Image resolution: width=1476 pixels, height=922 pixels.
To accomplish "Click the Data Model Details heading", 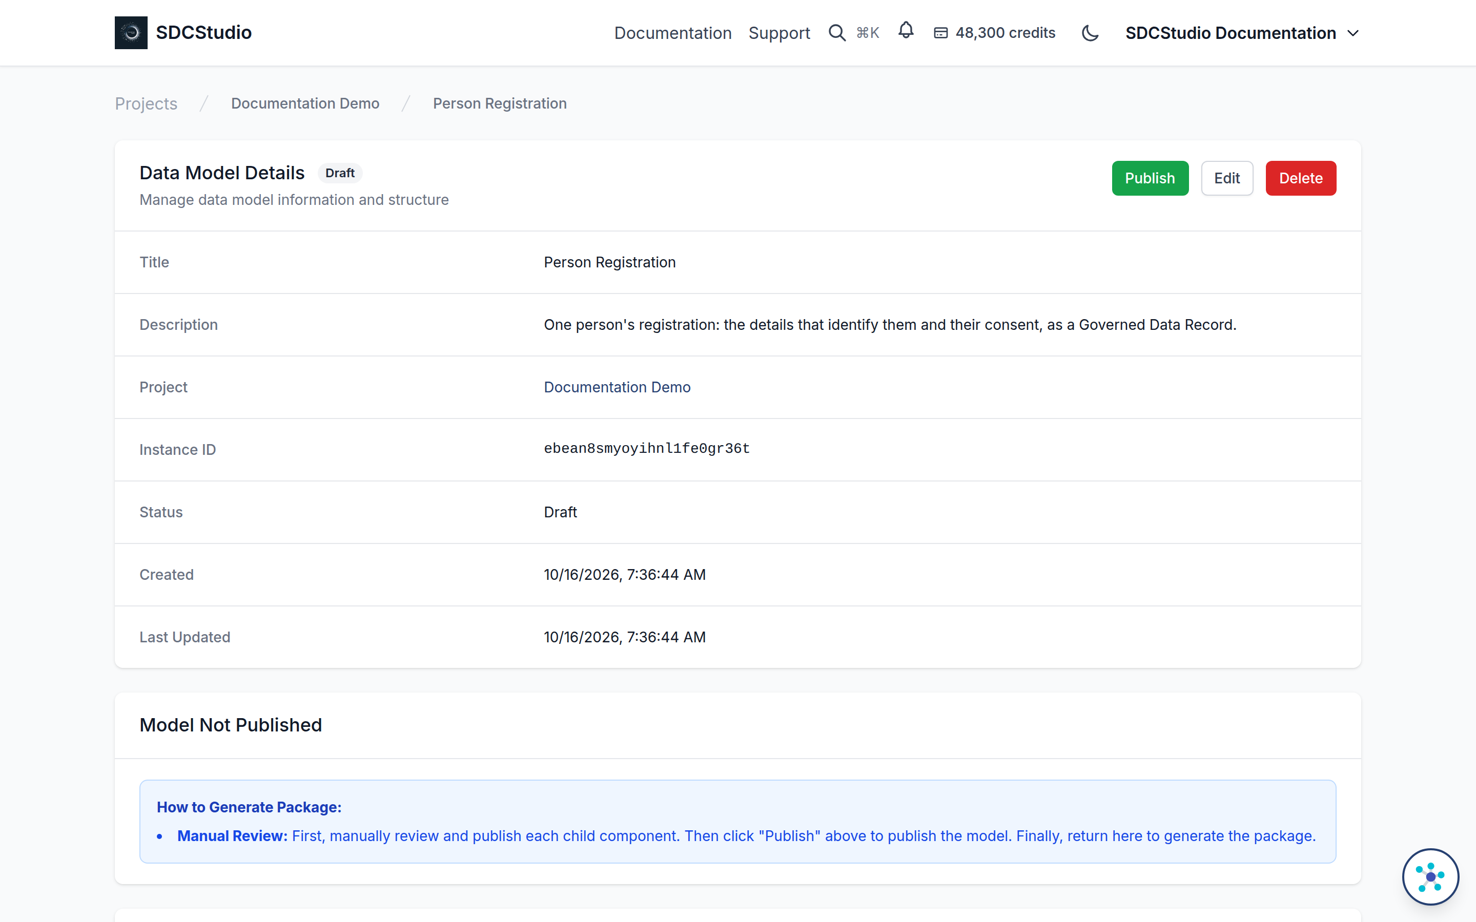I will (x=222, y=173).
